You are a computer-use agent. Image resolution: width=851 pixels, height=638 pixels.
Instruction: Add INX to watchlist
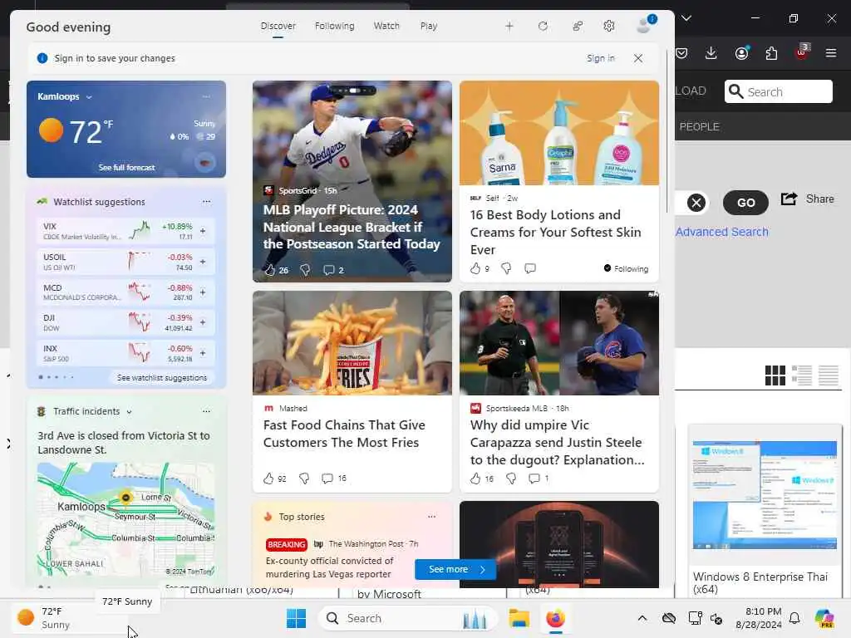point(203,352)
